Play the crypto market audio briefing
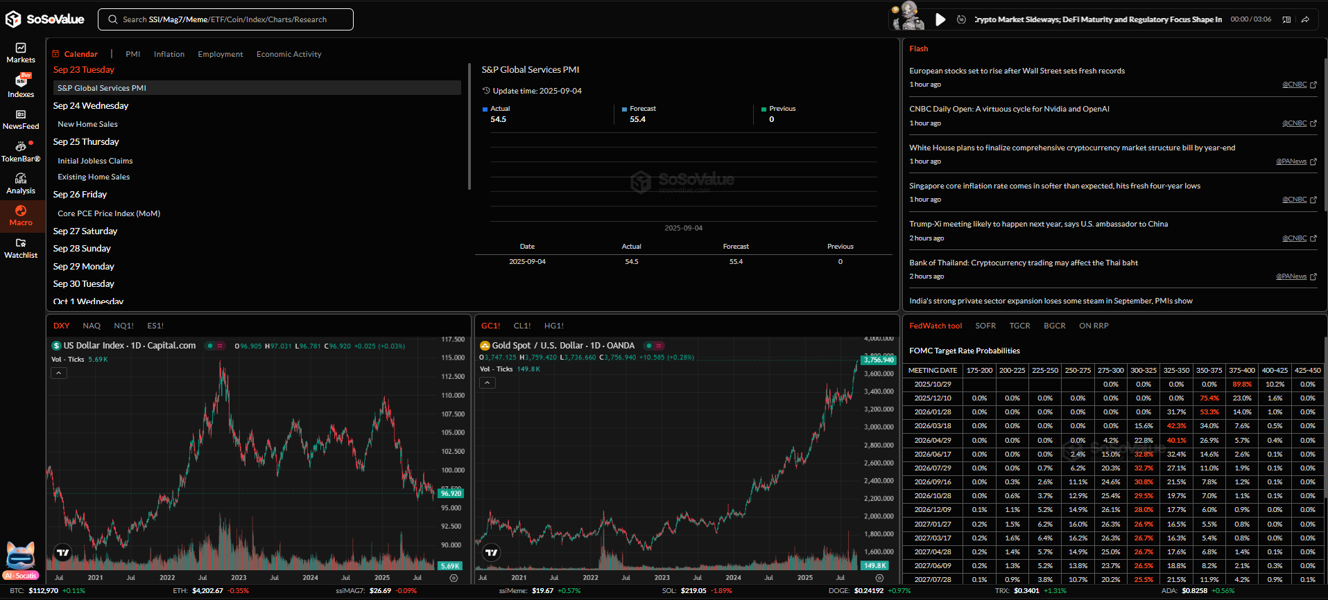Image resolution: width=1328 pixels, height=600 pixels. point(940,19)
